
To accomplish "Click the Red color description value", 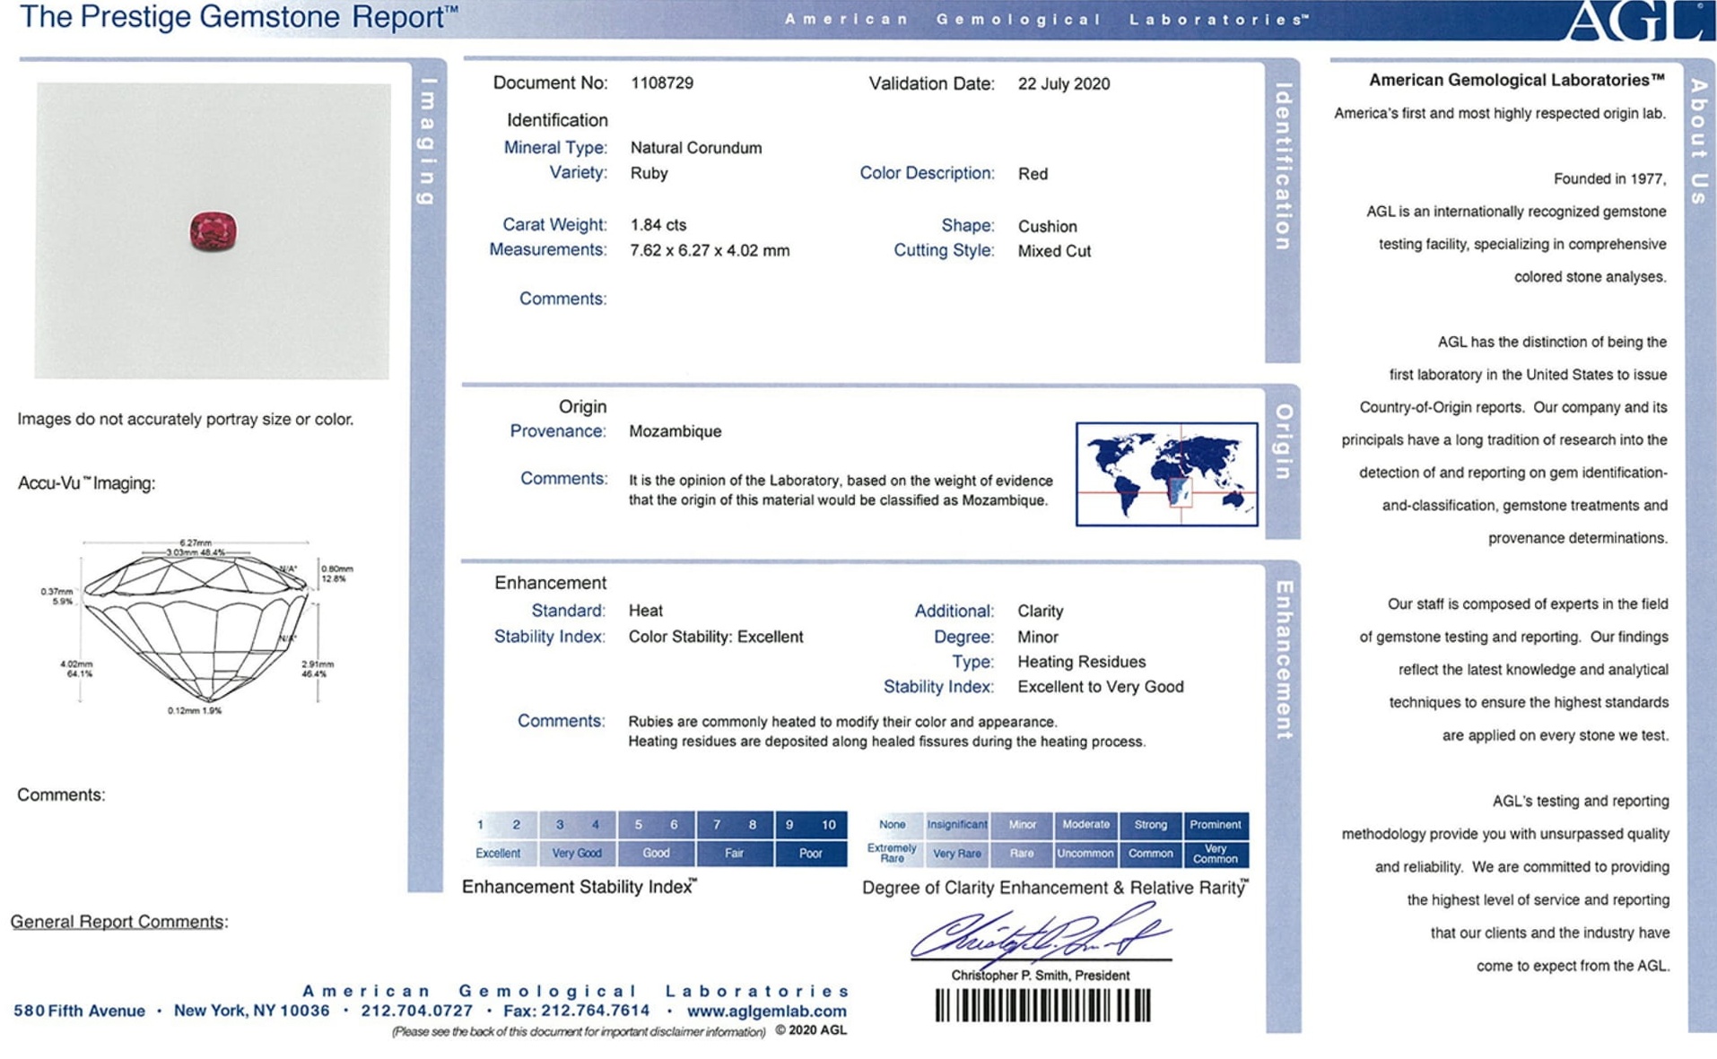I will tap(1033, 174).
